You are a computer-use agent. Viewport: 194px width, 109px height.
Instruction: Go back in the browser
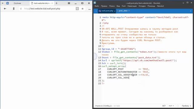coord(5,9)
